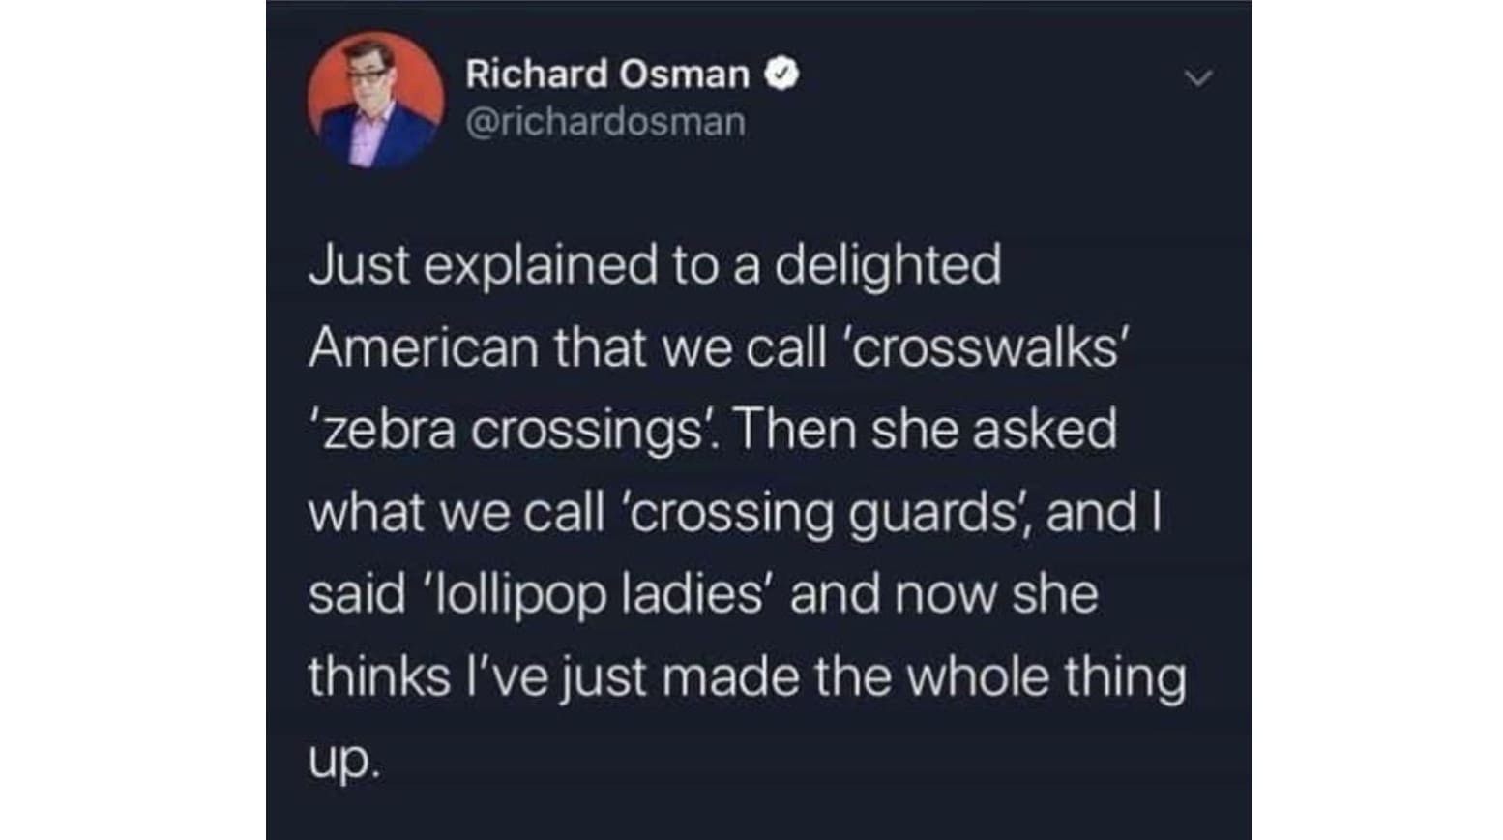1503x840 pixels.
Task: Click the @richardosman handle
Action: click(605, 123)
